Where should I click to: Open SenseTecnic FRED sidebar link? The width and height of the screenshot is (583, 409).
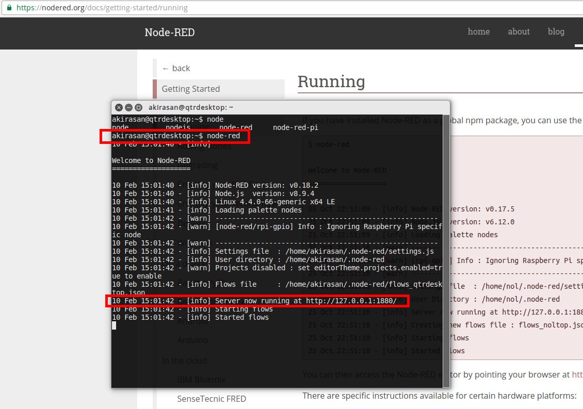point(212,399)
